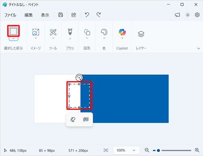Click the zoom in magnifier icon
The height and width of the screenshot is (156, 203).
pyautogui.click(x=197, y=150)
